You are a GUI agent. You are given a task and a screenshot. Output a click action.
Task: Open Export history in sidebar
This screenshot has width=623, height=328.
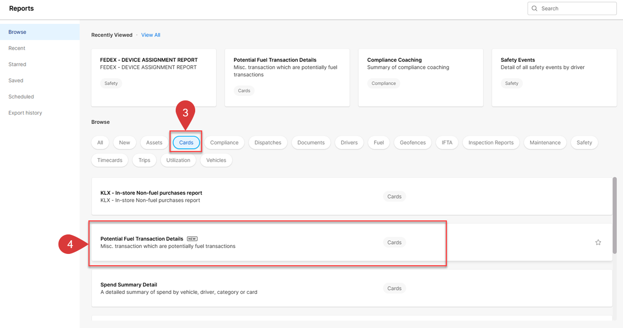tap(25, 113)
